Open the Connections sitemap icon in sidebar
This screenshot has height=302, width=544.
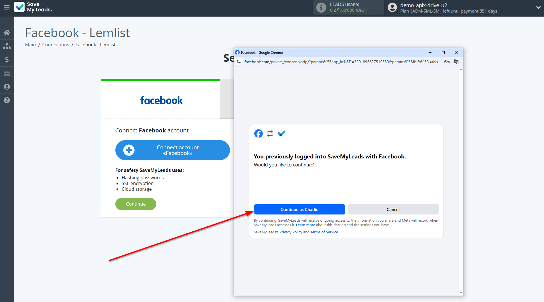coord(7,46)
